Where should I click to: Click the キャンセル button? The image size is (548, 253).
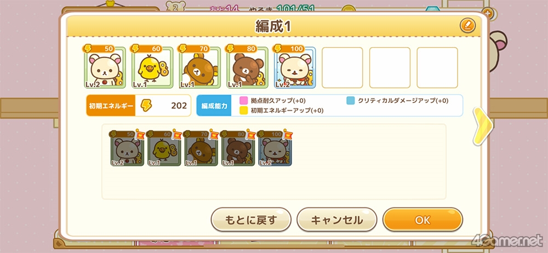(337, 220)
